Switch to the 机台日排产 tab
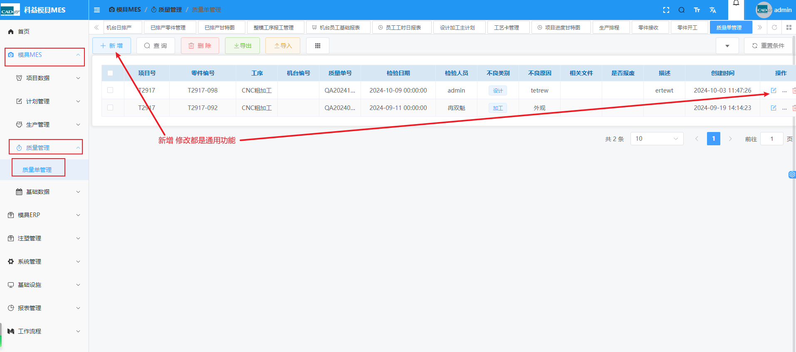 coord(122,27)
